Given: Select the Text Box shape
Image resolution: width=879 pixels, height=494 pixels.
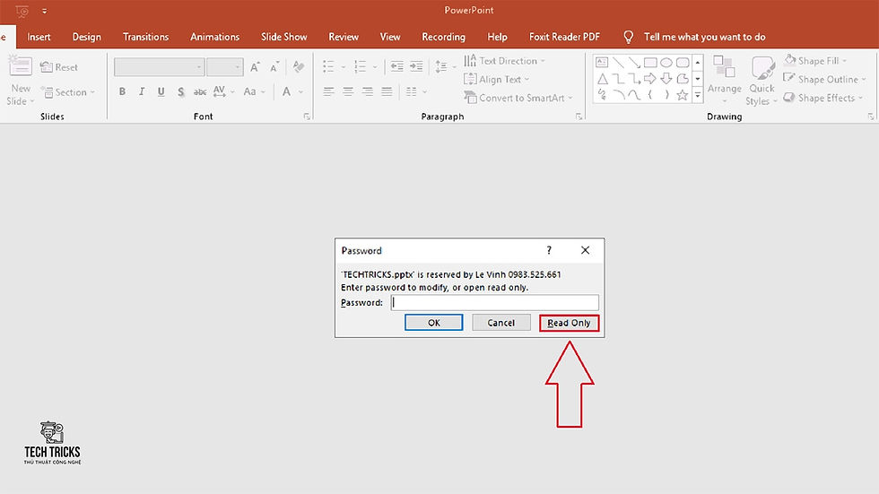Looking at the screenshot, I should pyautogui.click(x=602, y=62).
